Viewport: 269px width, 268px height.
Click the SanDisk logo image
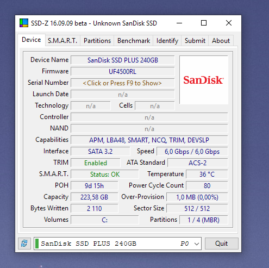coord(204,80)
